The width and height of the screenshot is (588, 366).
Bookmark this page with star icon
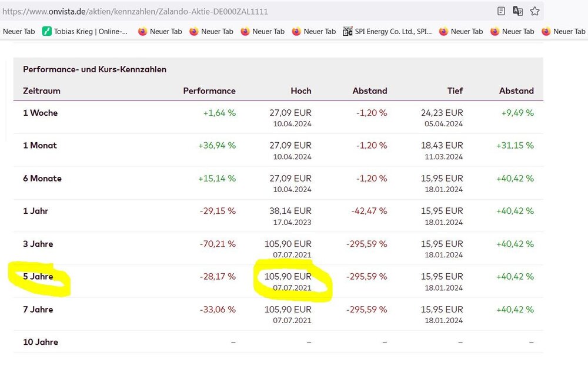(x=534, y=11)
